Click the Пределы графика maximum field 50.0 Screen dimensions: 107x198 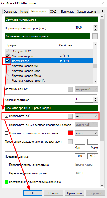(x=93, y=156)
